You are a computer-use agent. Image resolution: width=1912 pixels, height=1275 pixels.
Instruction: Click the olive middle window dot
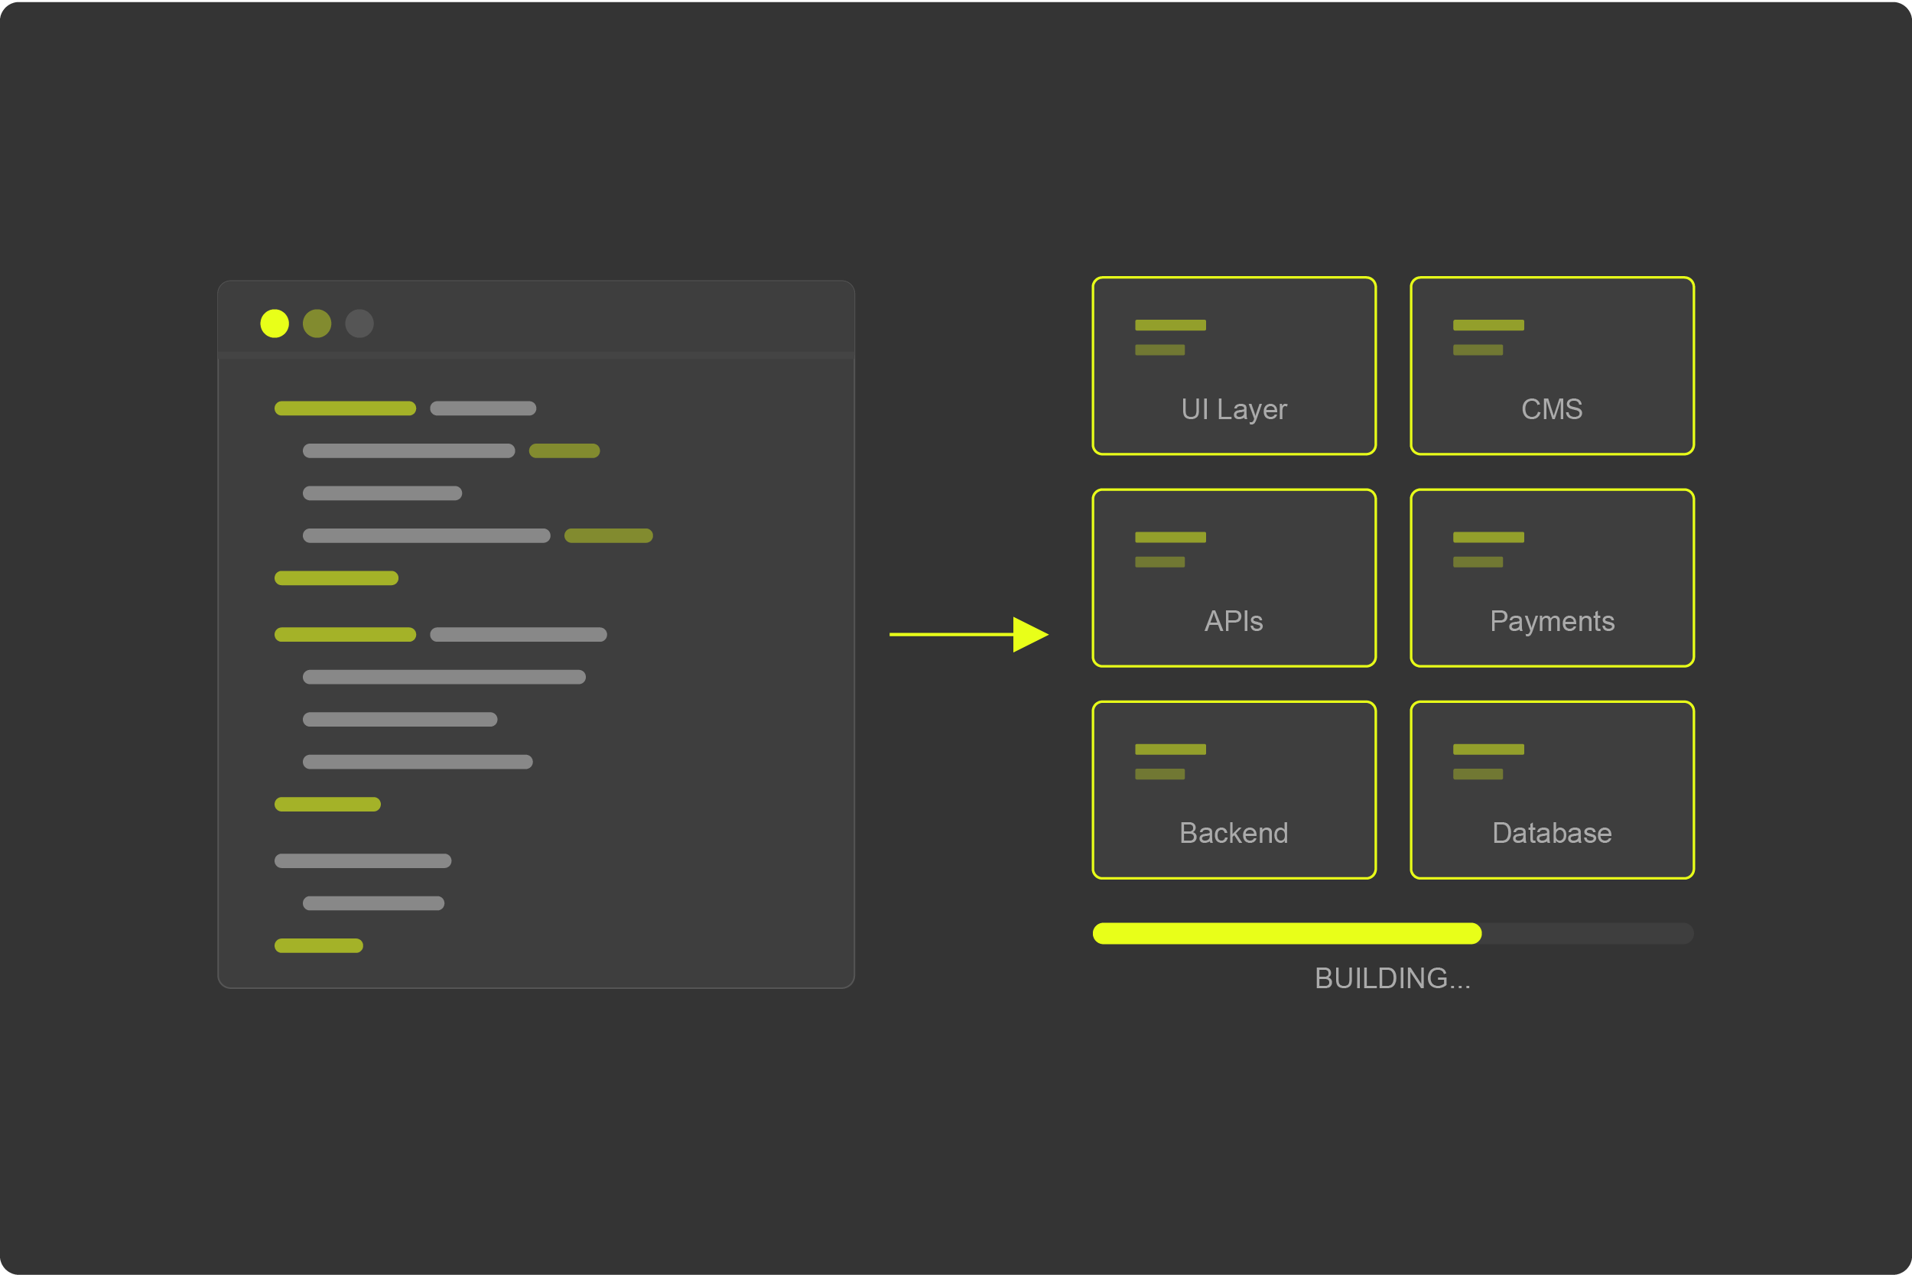[317, 324]
